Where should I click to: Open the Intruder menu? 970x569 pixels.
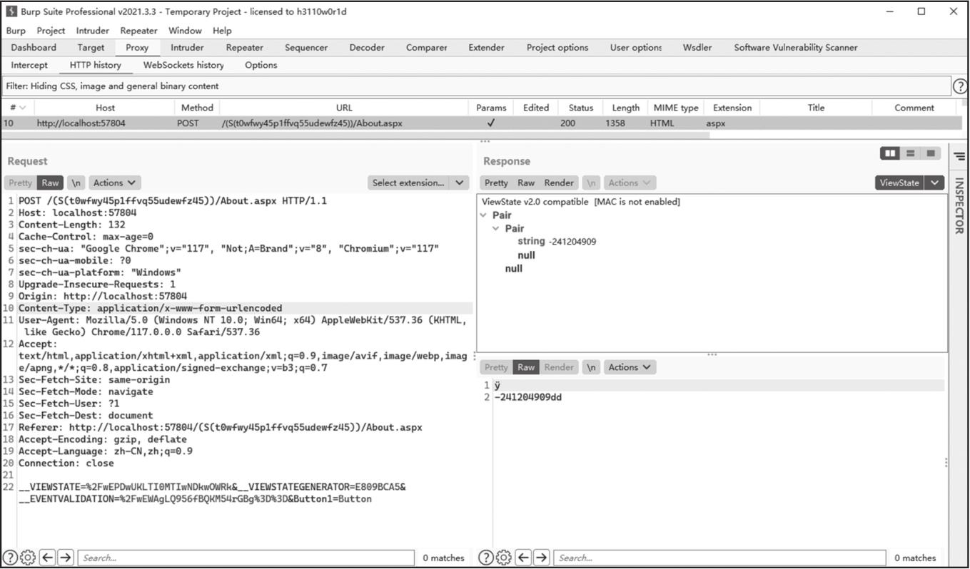[x=93, y=31]
